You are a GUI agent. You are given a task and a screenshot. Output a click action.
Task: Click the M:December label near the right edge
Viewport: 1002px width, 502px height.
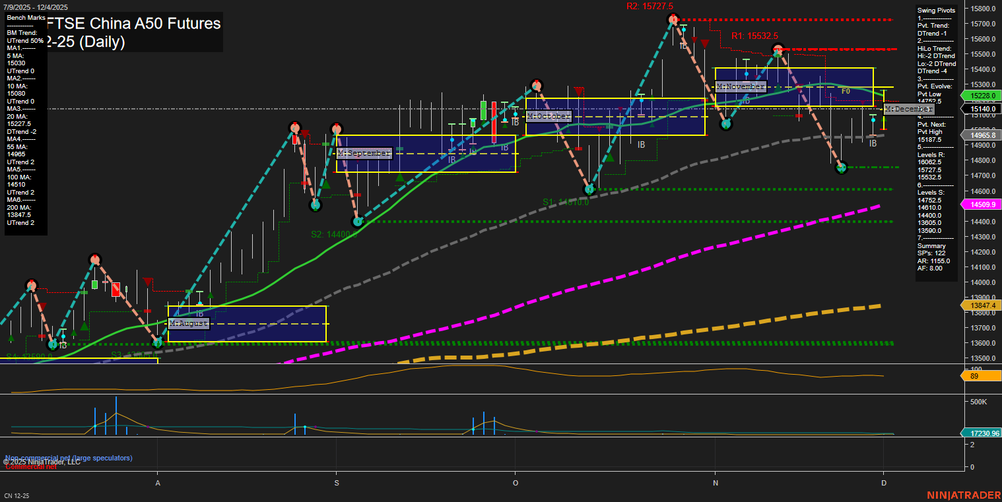tap(908, 109)
